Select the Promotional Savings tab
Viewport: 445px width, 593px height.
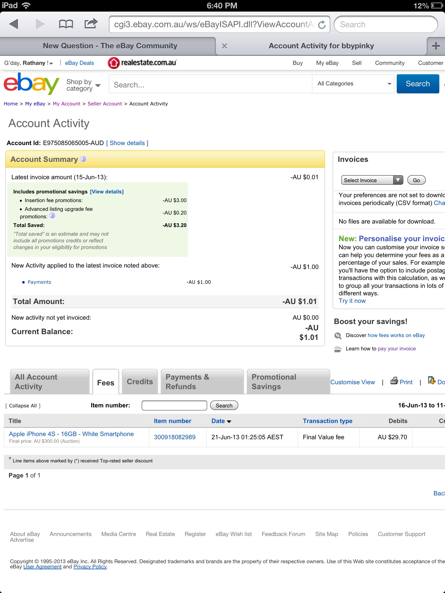(288, 382)
